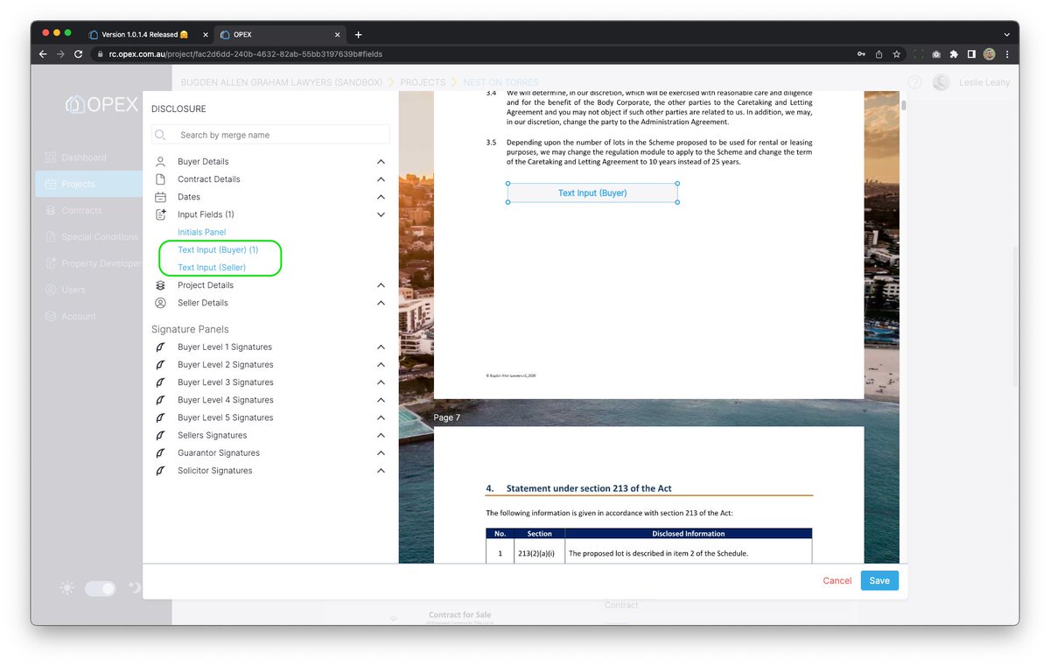Collapse the Guarantor Signatures chevron
Screen dimensions: 1050x666
tap(381, 452)
